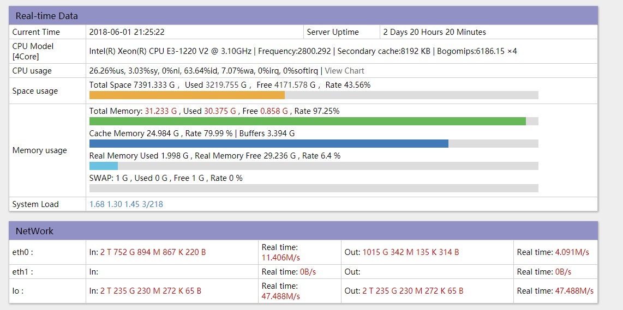Click the eth0 outbound real time speed 4.091M/s

pos(572,252)
